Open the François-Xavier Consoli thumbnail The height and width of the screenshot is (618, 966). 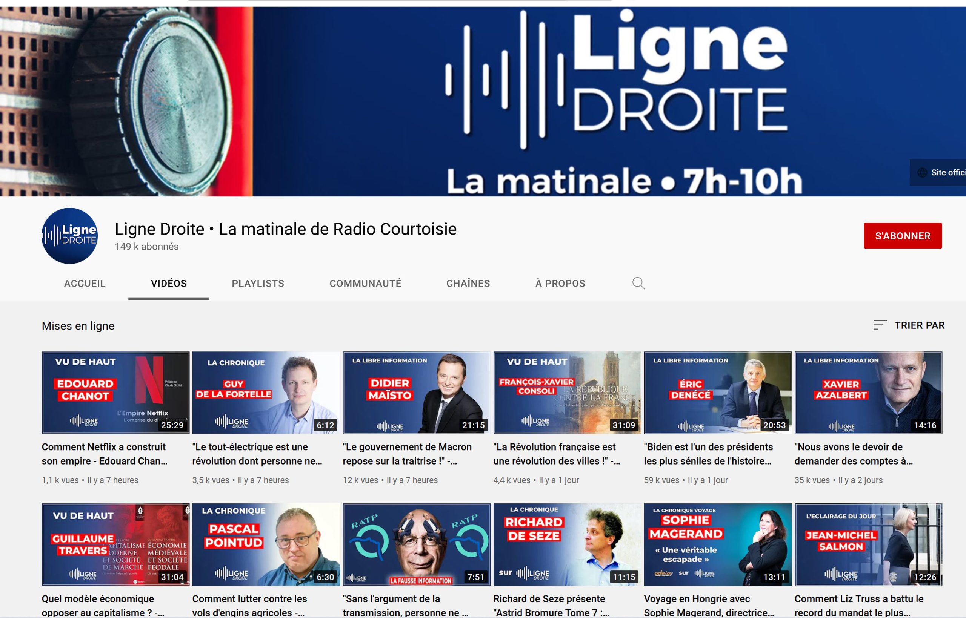pos(567,393)
